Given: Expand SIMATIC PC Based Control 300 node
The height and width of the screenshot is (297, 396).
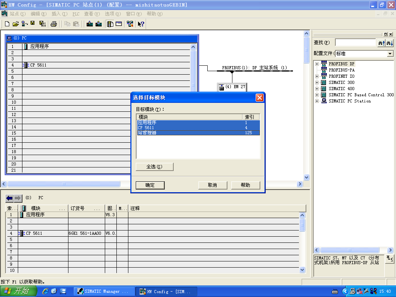Looking at the screenshot, I should click(317, 95).
